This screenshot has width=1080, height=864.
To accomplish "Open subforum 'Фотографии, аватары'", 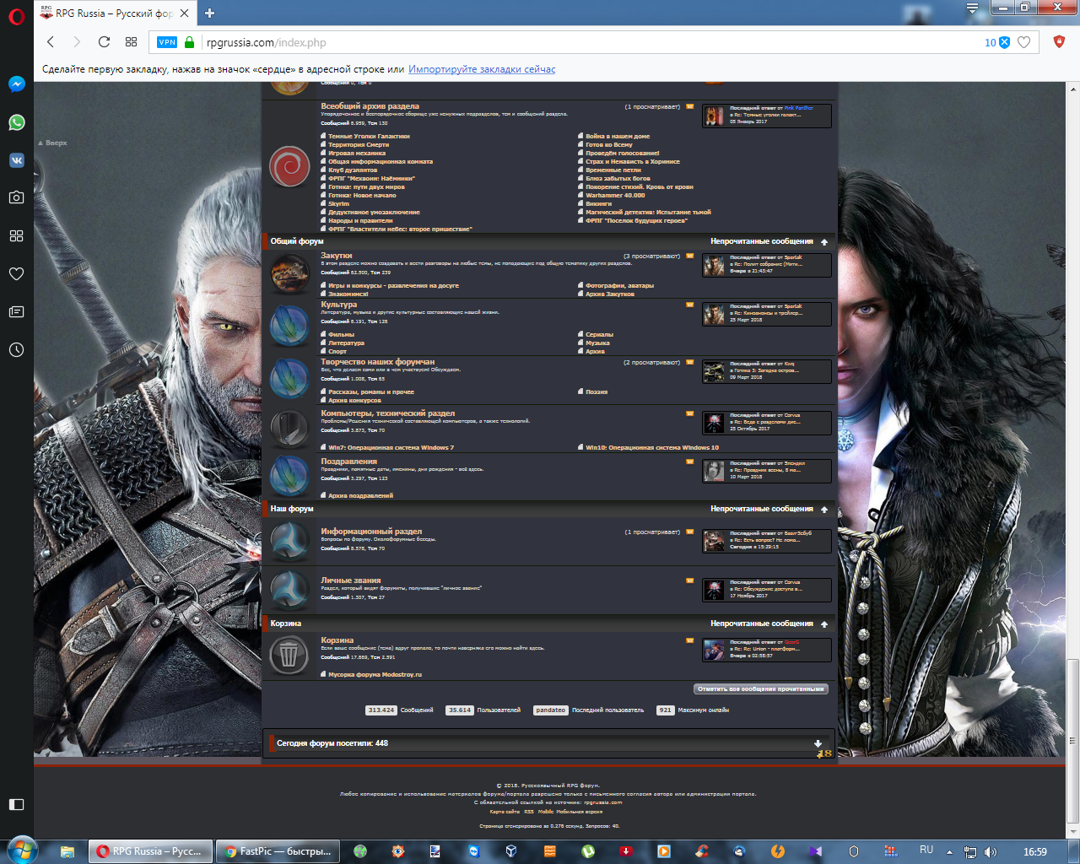I will [619, 286].
